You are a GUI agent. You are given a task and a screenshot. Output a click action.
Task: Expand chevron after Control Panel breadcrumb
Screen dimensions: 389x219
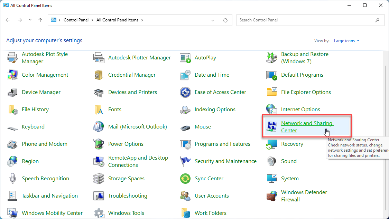pyautogui.click(x=92, y=20)
